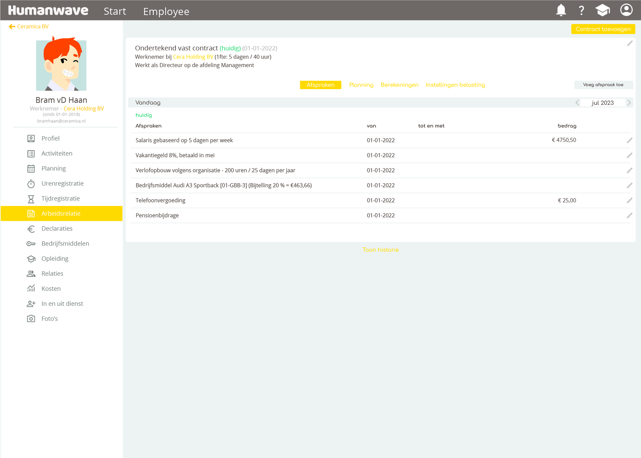Click Toon historie link
This screenshot has width=641, height=458.
[381, 250]
